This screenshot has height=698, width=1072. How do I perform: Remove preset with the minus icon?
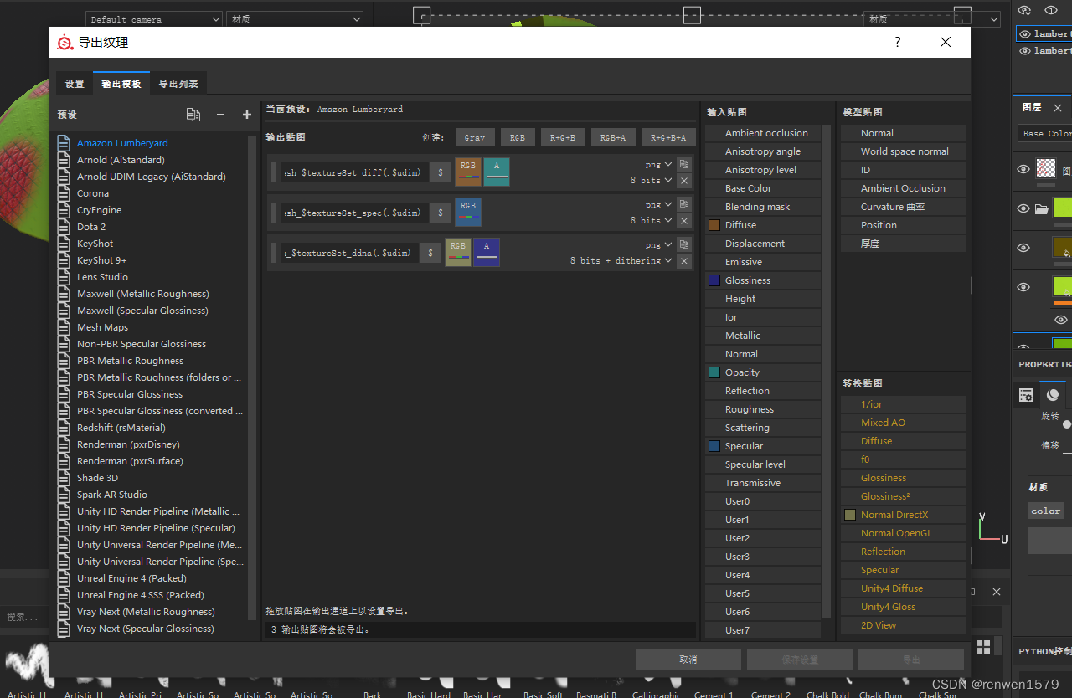coord(220,115)
